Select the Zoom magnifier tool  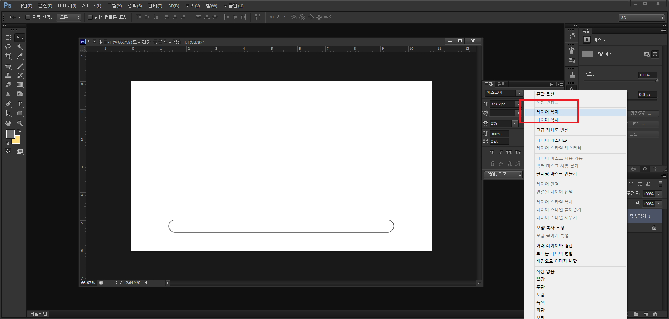coord(20,123)
